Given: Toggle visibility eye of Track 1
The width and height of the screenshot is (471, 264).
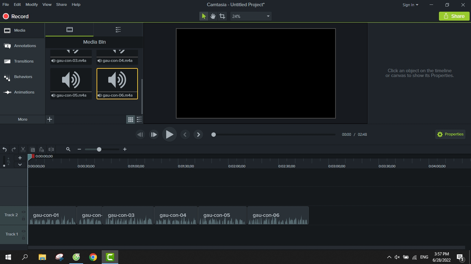Looking at the screenshot, I should coord(23,231).
